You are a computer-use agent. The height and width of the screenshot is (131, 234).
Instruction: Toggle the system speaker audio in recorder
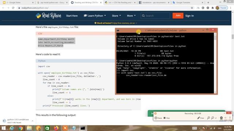[x=226, y=118]
